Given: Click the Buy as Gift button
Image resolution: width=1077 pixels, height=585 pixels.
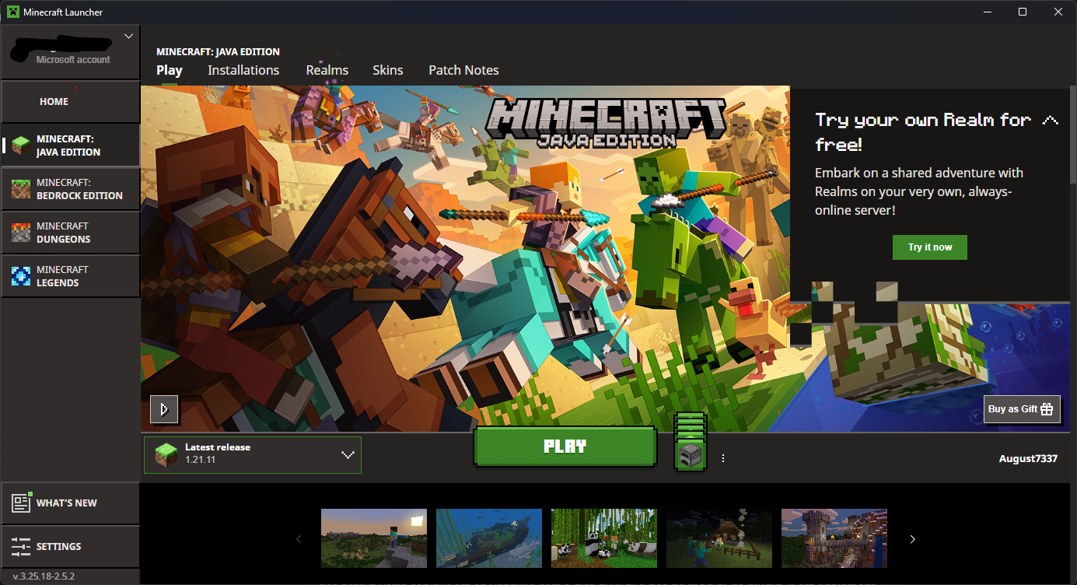Looking at the screenshot, I should (x=1022, y=409).
